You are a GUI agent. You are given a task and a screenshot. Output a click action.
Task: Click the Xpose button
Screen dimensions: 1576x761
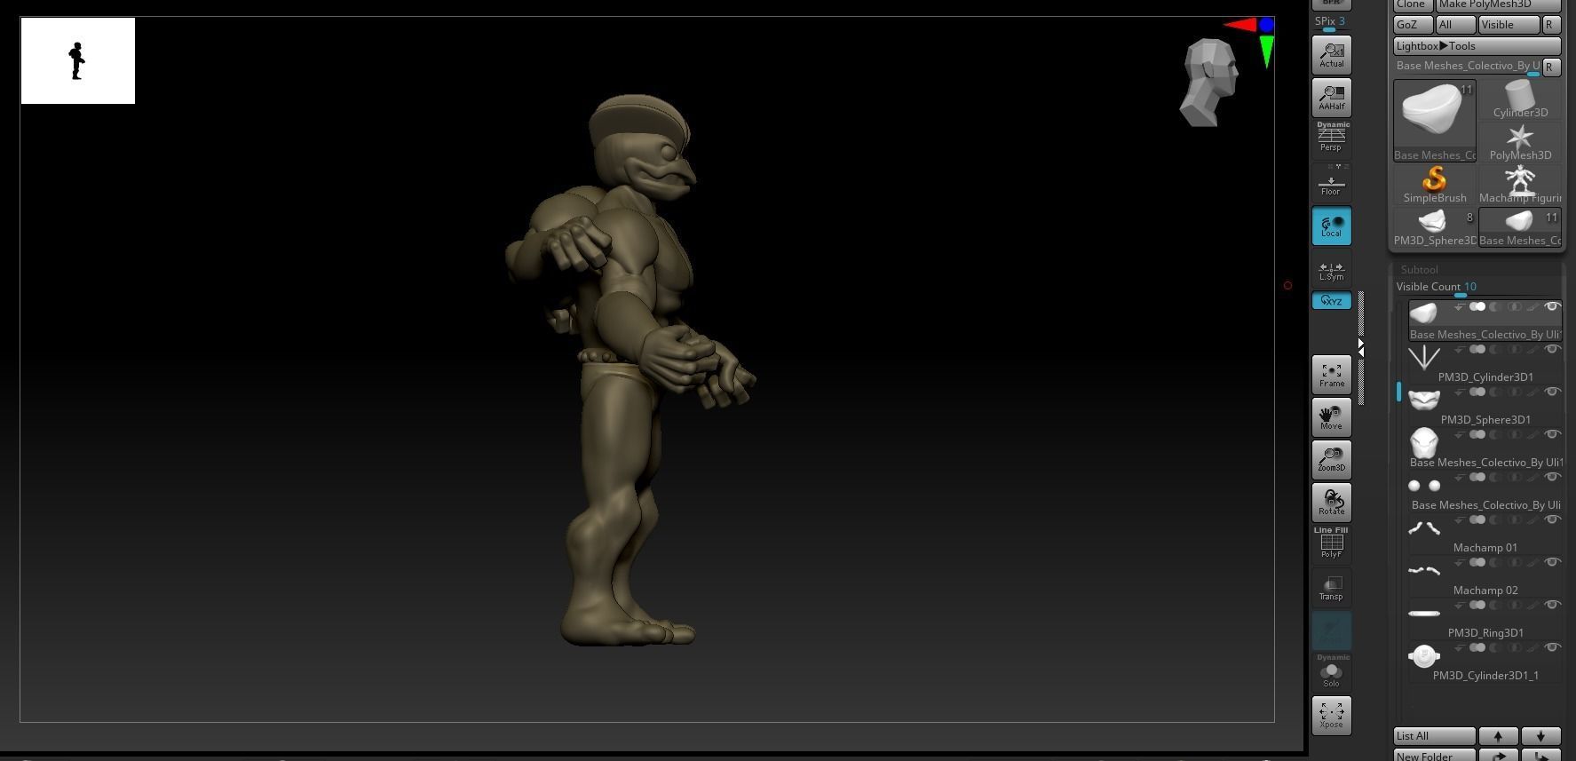[1331, 716]
